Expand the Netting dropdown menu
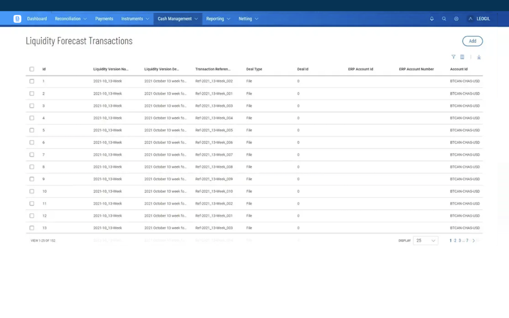The image size is (509, 318). (x=248, y=19)
